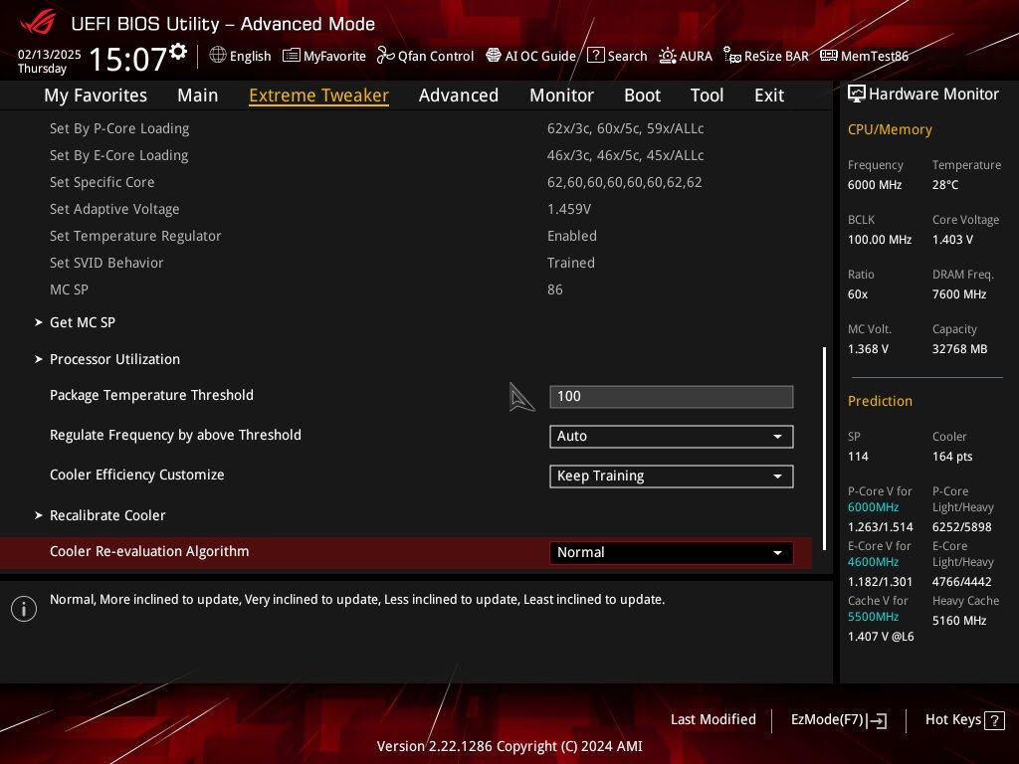
Task: Select the Set By P-Core Loading row
Action: [406, 128]
